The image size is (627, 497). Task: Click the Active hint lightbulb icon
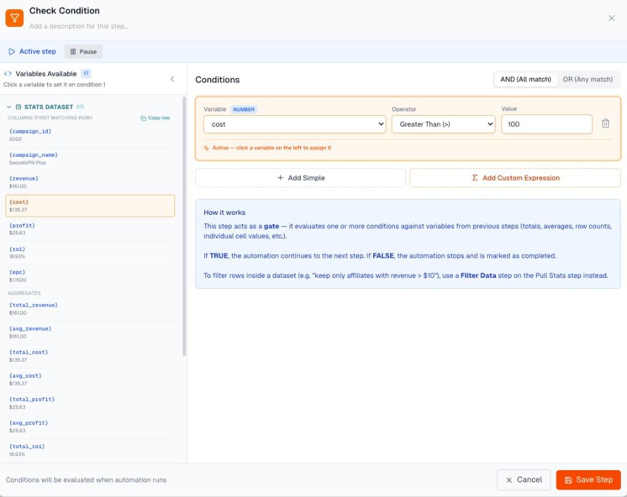coord(206,148)
